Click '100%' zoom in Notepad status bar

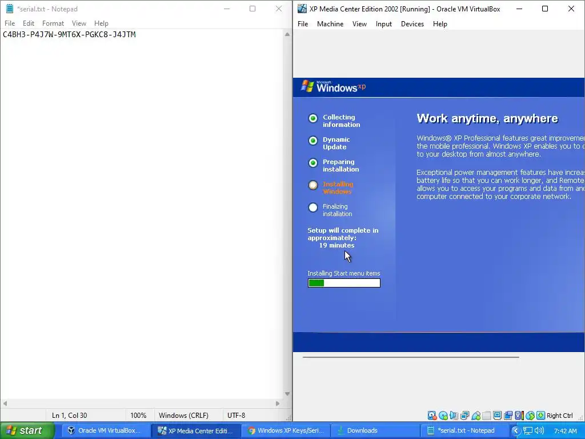click(138, 416)
